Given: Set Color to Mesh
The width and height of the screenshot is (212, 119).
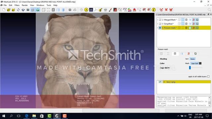Looking at the screenshot, I should coord(187,63).
